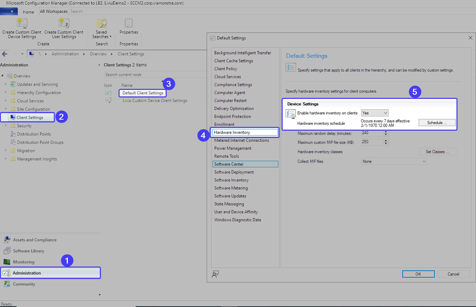Decrease Maximum custom MIF file size
Image resolution: width=476 pixels, height=307 pixels.
coord(386,143)
